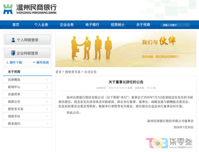This screenshot has width=199, height=152.
Task: Click the title 关于董事长辞任的公告
Action: [x=126, y=82]
